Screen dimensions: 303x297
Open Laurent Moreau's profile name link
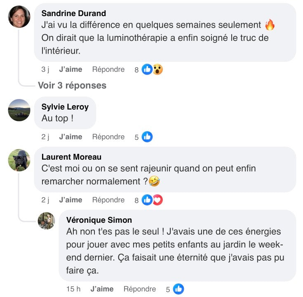pos(71,157)
